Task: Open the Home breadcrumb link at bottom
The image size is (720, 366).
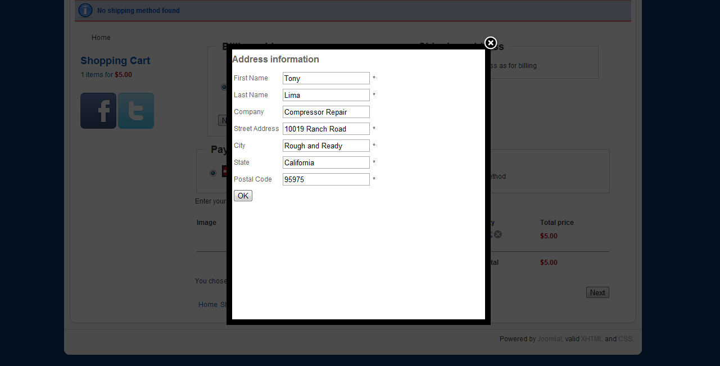Action: pyautogui.click(x=208, y=305)
